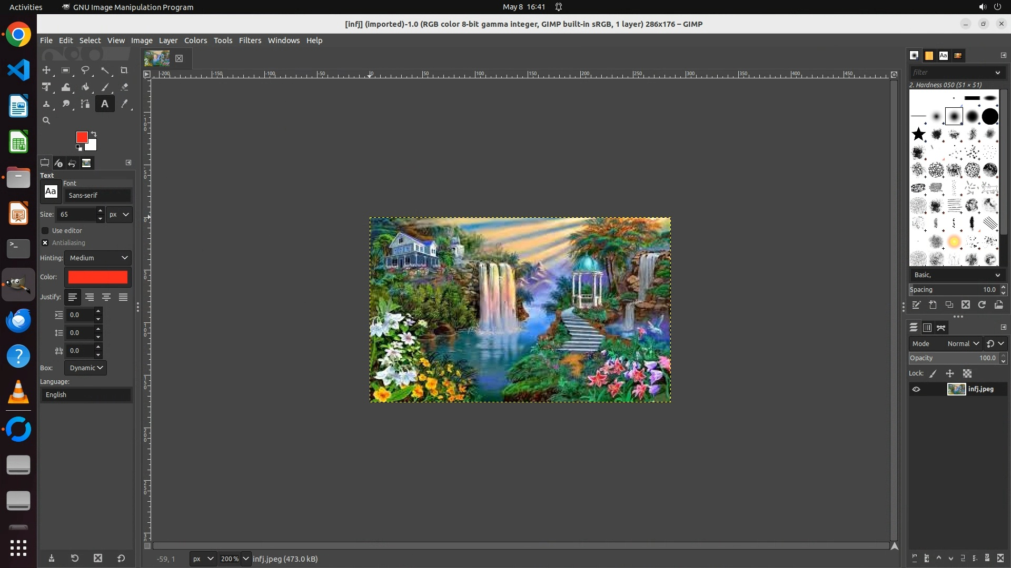1011x568 pixels.
Task: Enable the Use editor checkbox
Action: tap(45, 231)
